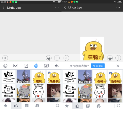Pick the 晚安鸭 duck sticker in left panel
Screen dimensions: 123x113
[54, 77]
